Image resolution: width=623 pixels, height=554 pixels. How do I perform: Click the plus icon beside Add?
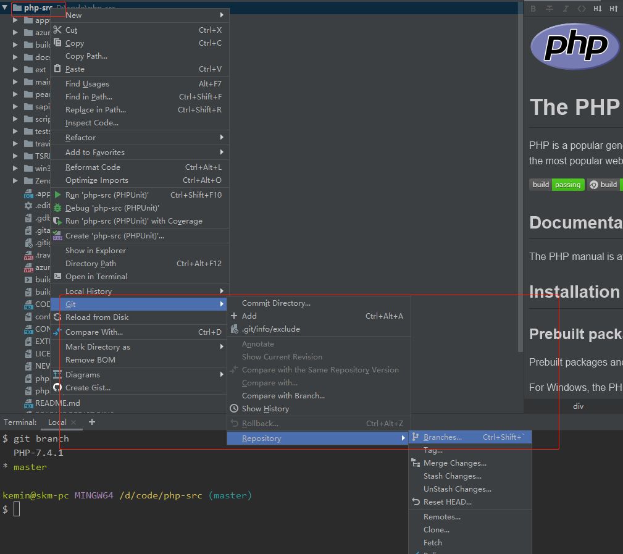pyautogui.click(x=234, y=316)
